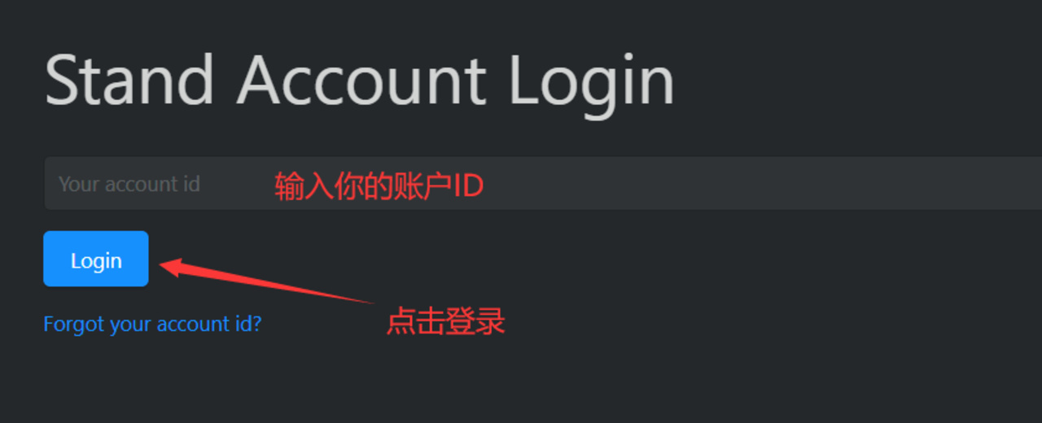Open the "Forgot your account id?" link

click(152, 325)
